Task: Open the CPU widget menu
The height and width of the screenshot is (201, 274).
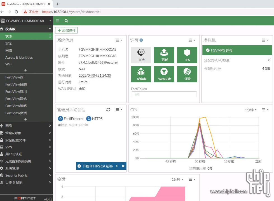Action: click(x=265, y=110)
